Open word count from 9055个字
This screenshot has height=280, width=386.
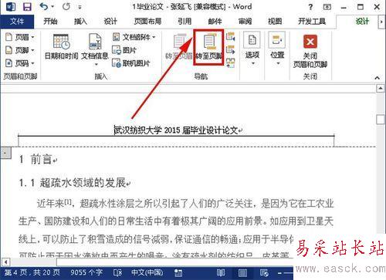tap(86, 272)
